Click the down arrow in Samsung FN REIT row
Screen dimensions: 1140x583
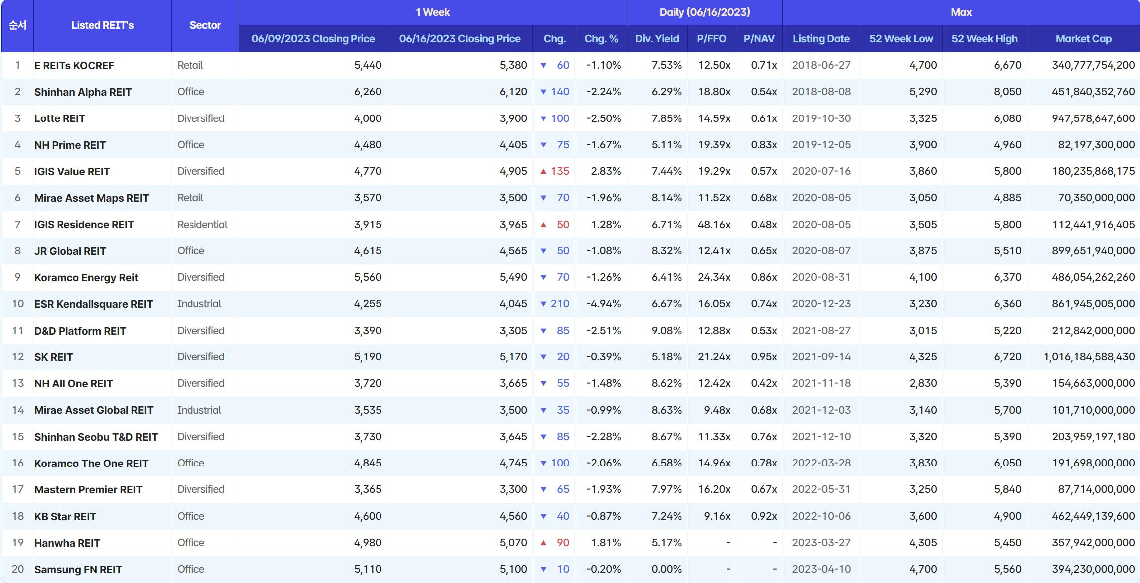(x=544, y=569)
